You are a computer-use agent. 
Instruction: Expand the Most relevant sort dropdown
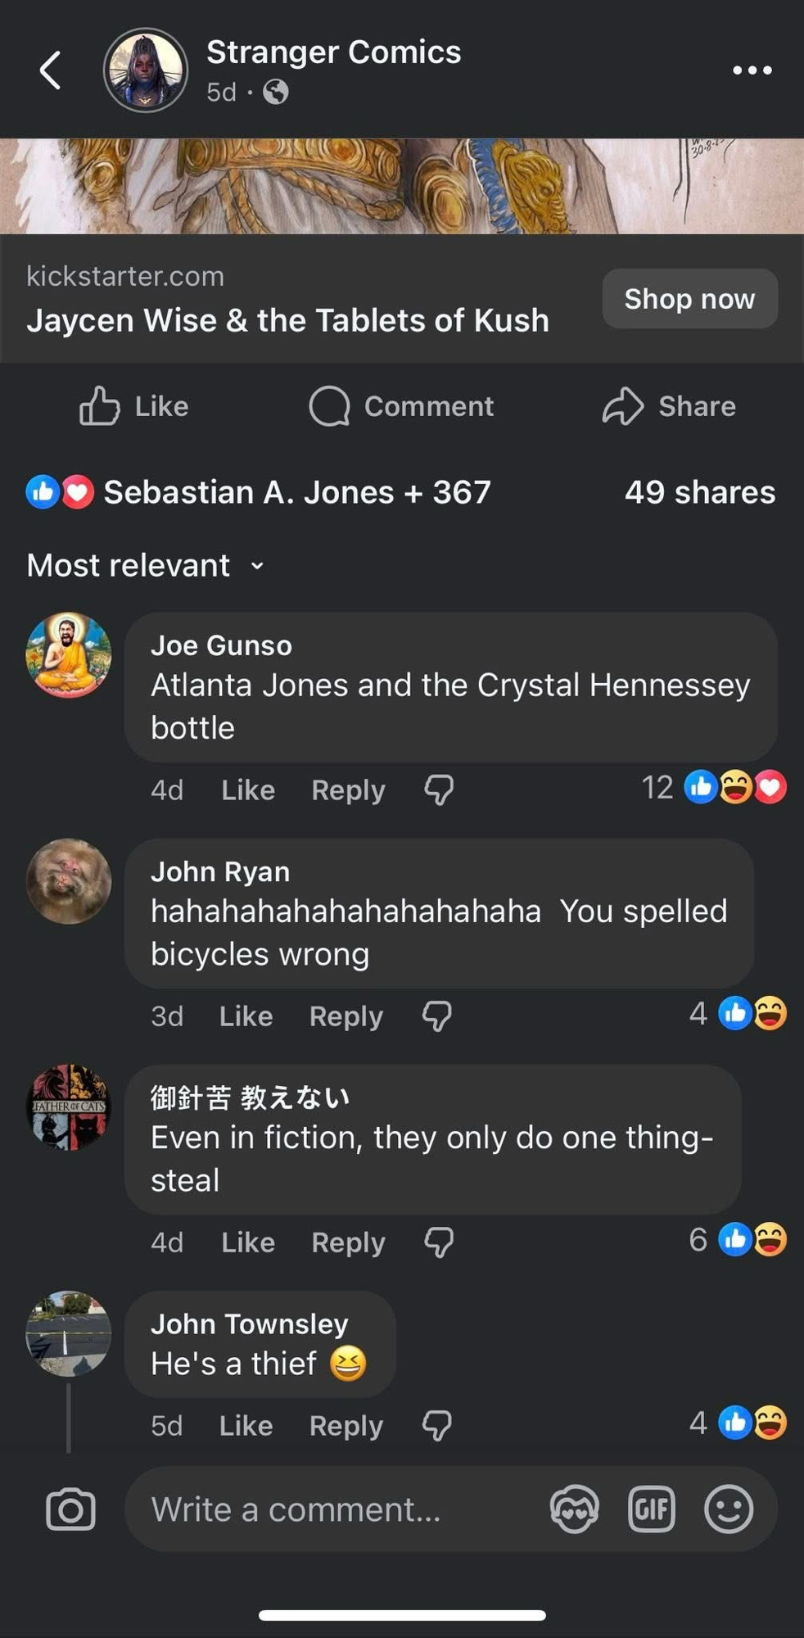click(x=146, y=566)
